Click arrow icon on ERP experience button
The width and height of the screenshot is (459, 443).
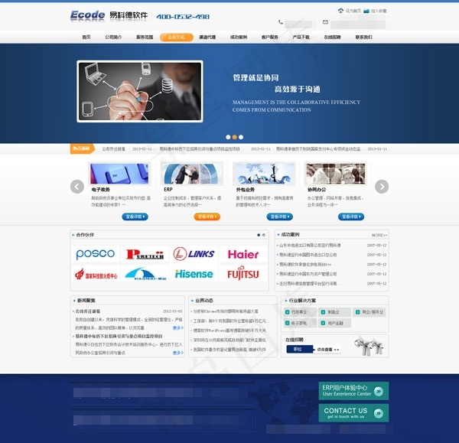[379, 391]
